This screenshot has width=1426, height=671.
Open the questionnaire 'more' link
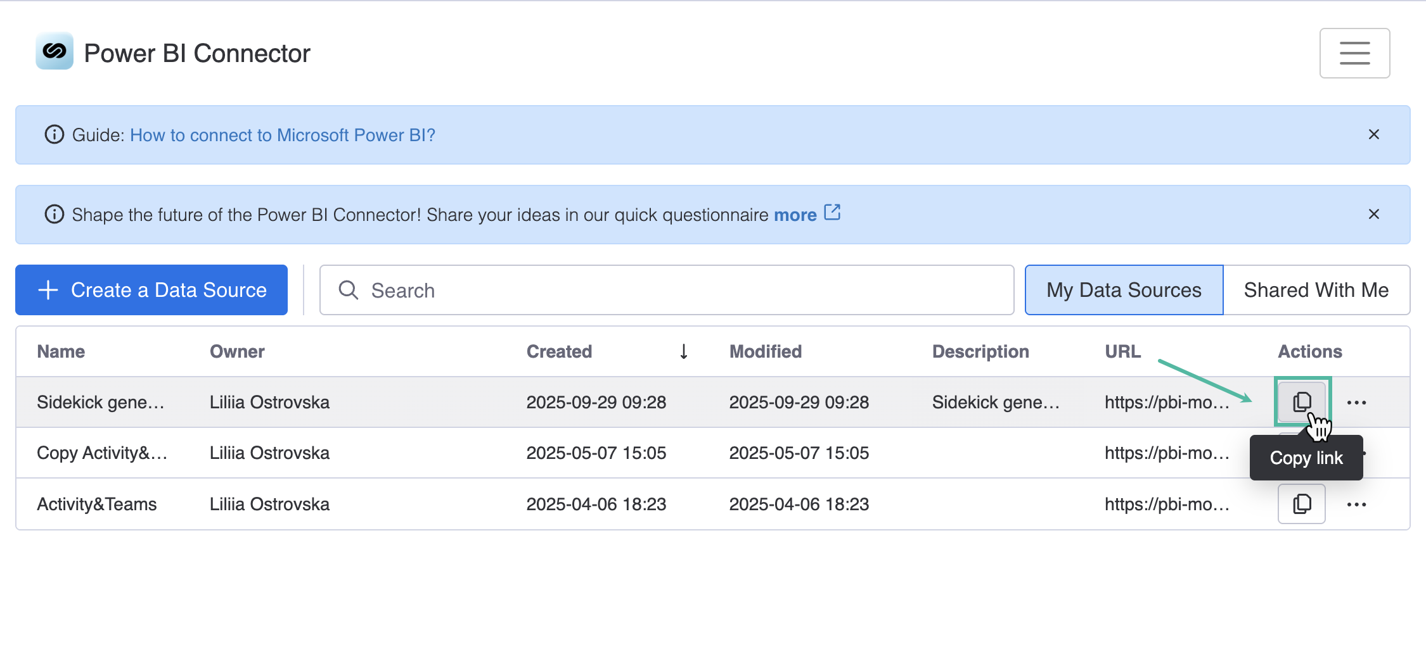(795, 215)
